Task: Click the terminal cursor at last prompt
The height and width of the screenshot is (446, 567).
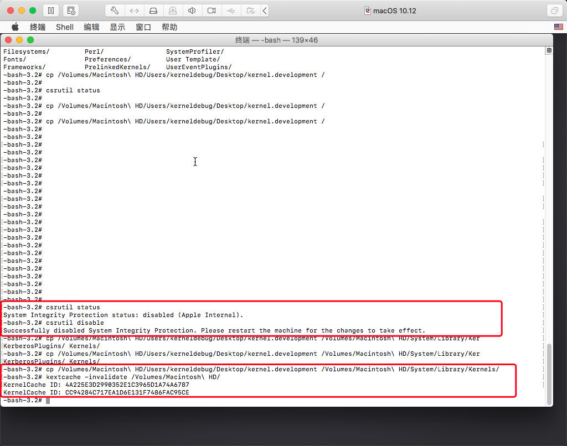Action: pyautogui.click(x=48, y=401)
